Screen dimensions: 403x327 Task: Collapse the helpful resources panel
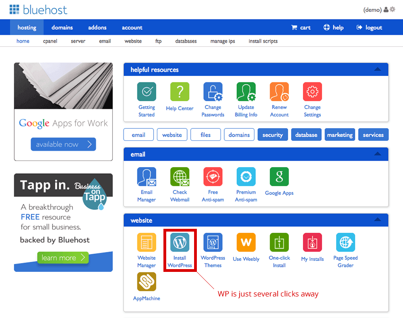coord(377,69)
